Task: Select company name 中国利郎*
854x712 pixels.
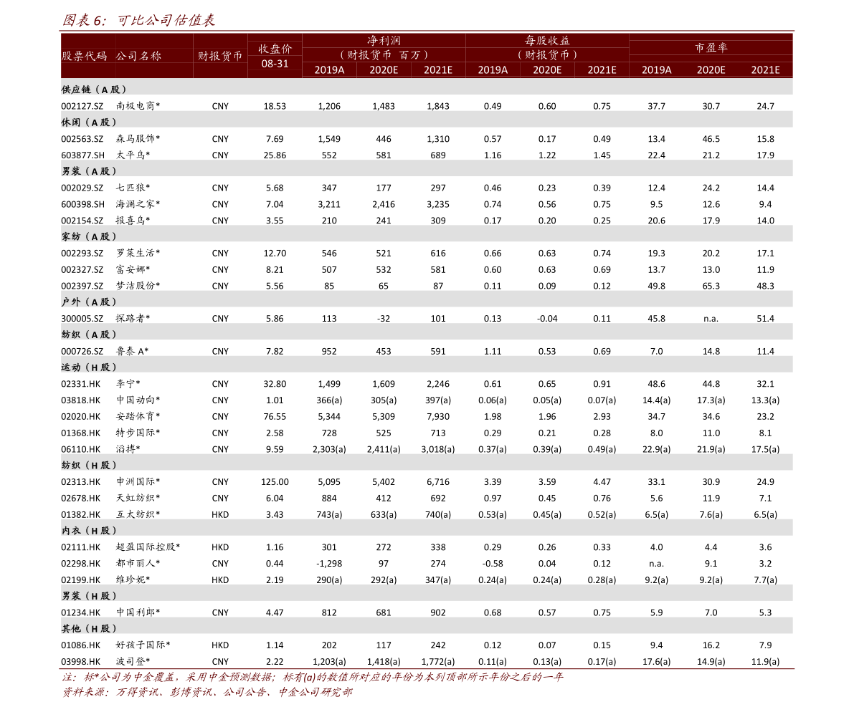Action: tap(138, 612)
